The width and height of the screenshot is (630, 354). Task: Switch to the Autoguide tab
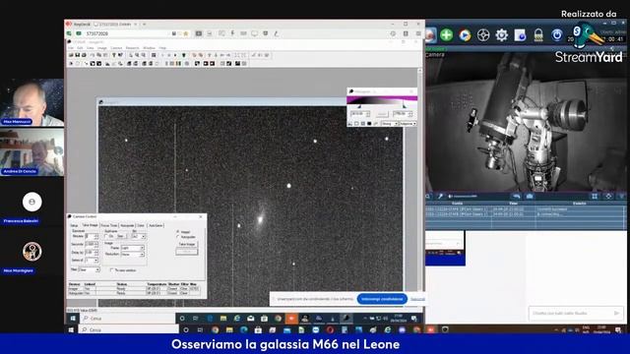[127, 225]
